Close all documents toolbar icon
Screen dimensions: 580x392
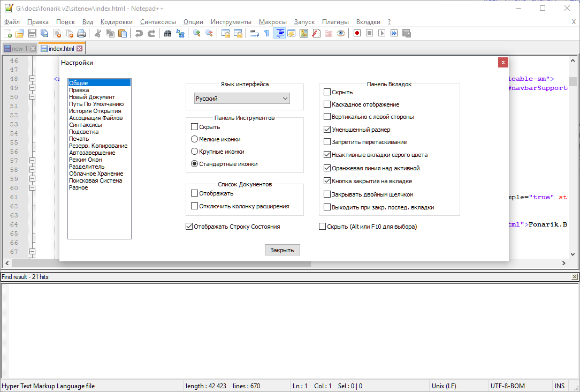[x=69, y=33]
